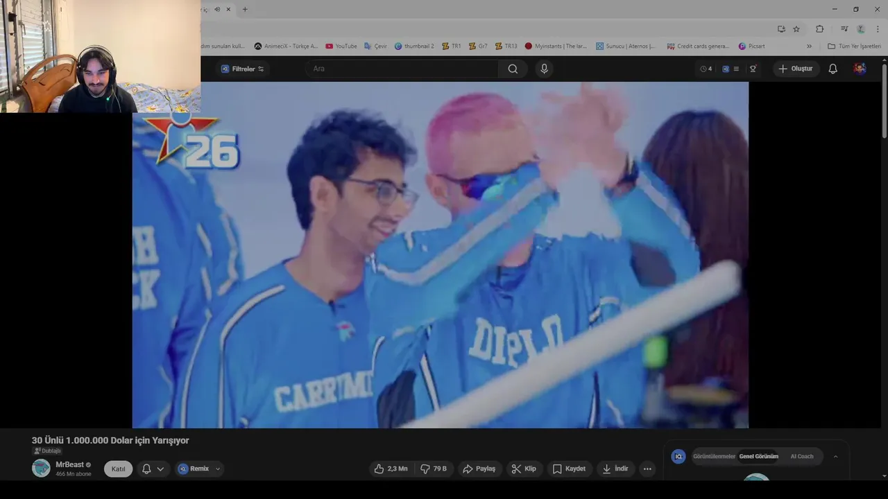Click the video player frame
The width and height of the screenshot is (888, 499).
click(440, 255)
